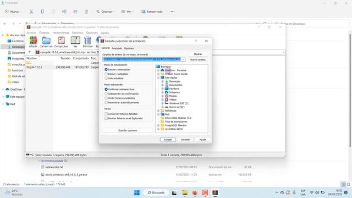
Task: Open the Favoritos menu in WinRAR
Action: (78, 33)
